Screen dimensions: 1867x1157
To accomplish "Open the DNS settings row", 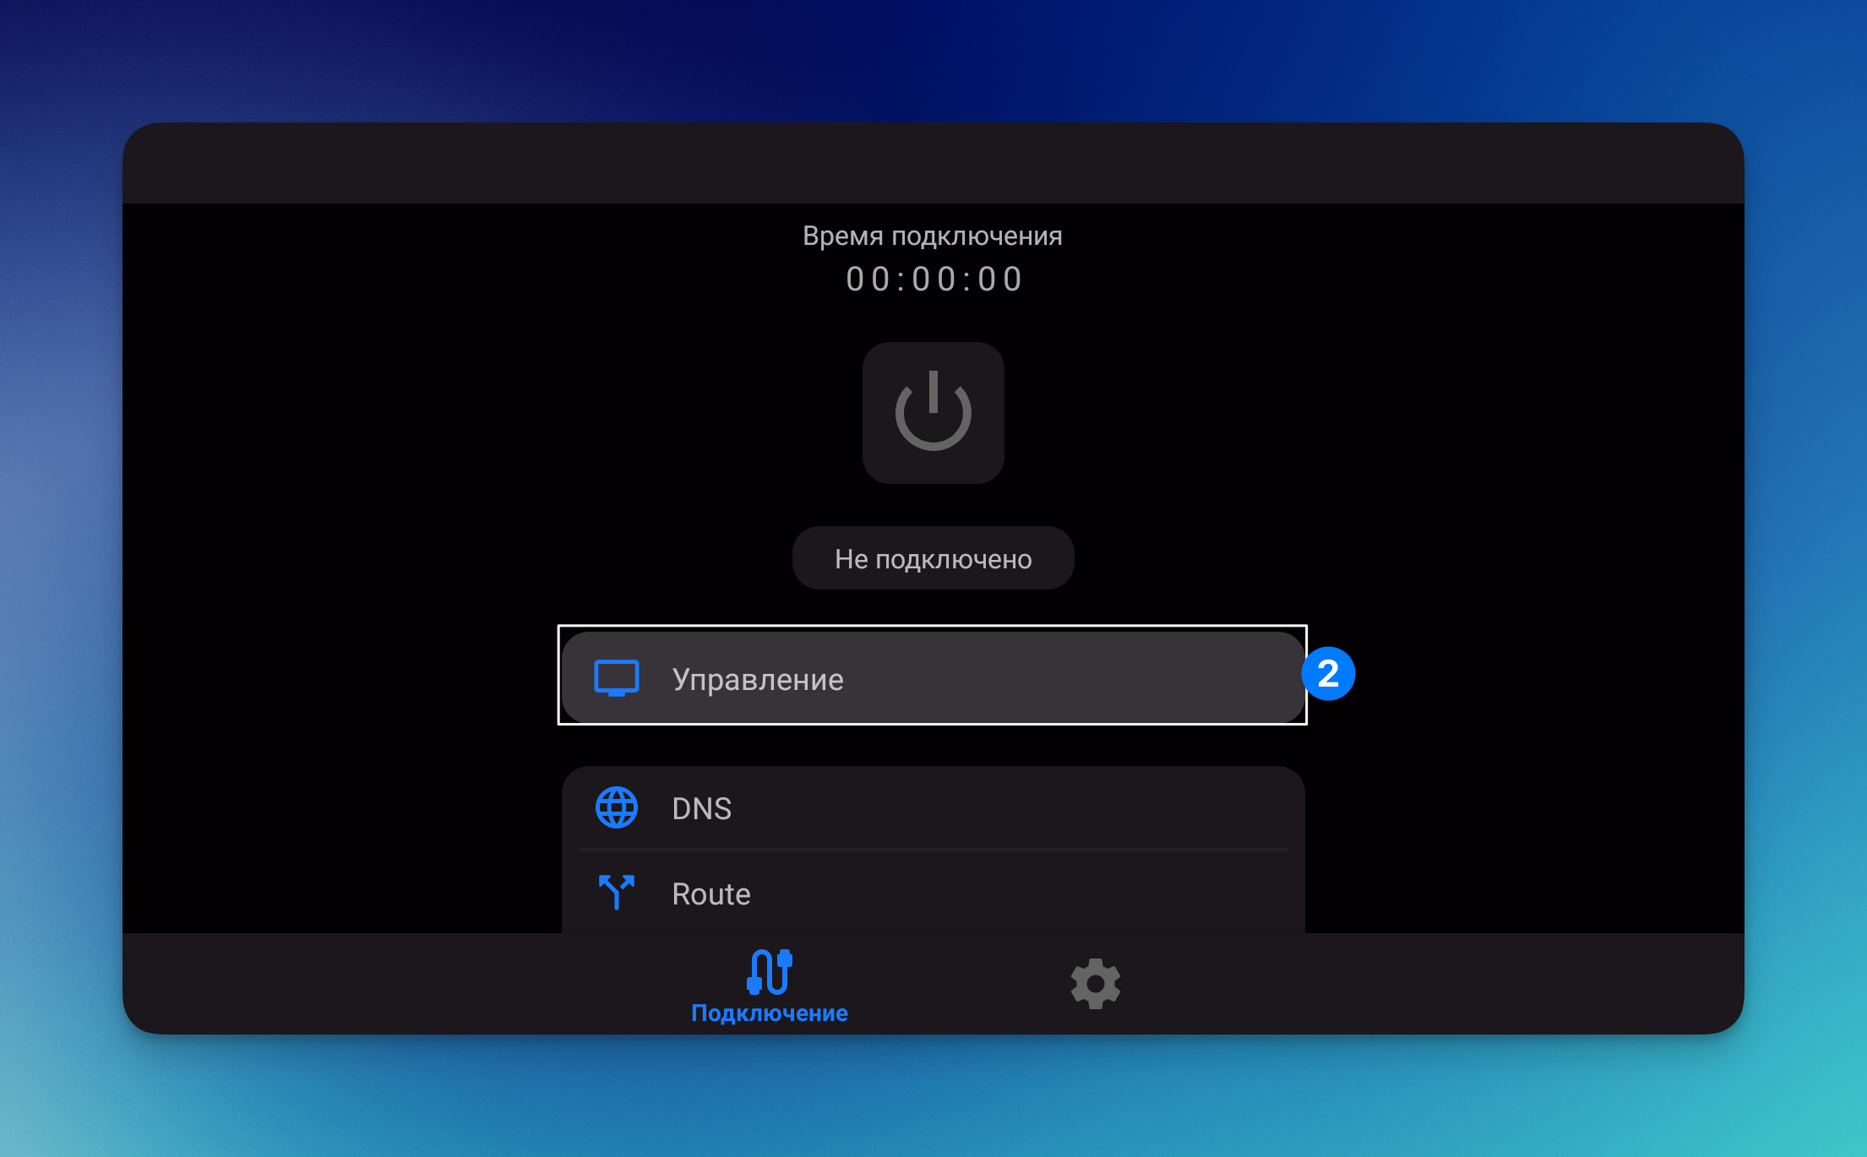I will (x=933, y=808).
